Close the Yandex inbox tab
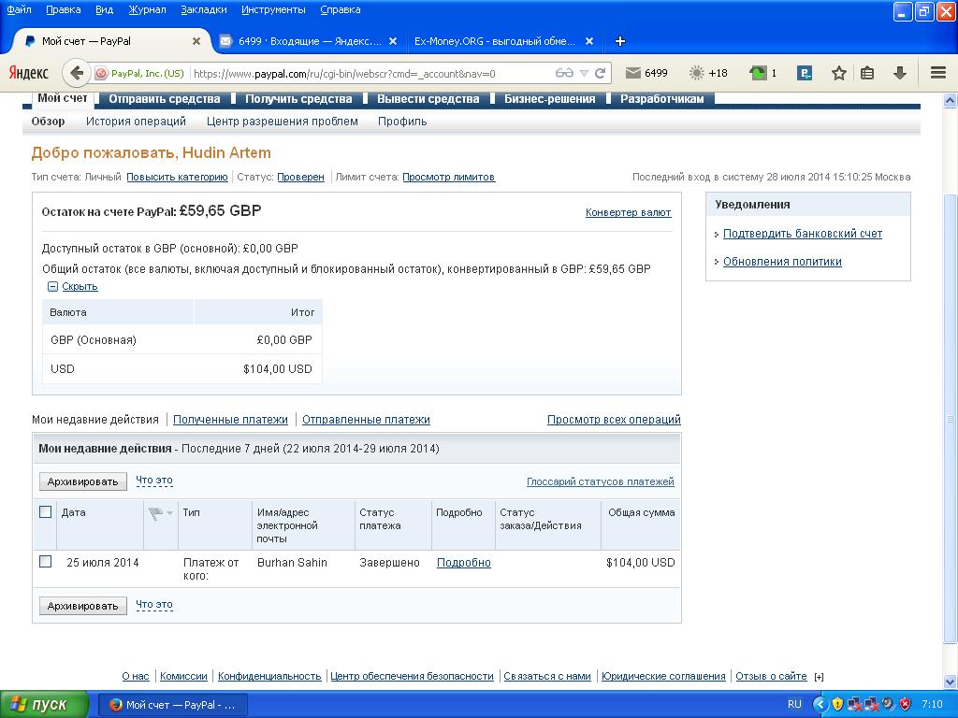The image size is (958, 718). coord(393,41)
